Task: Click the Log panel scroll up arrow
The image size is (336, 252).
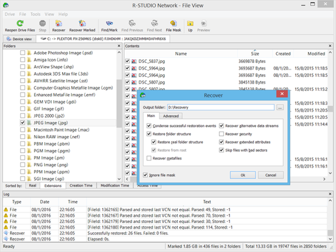Action: [330, 201]
